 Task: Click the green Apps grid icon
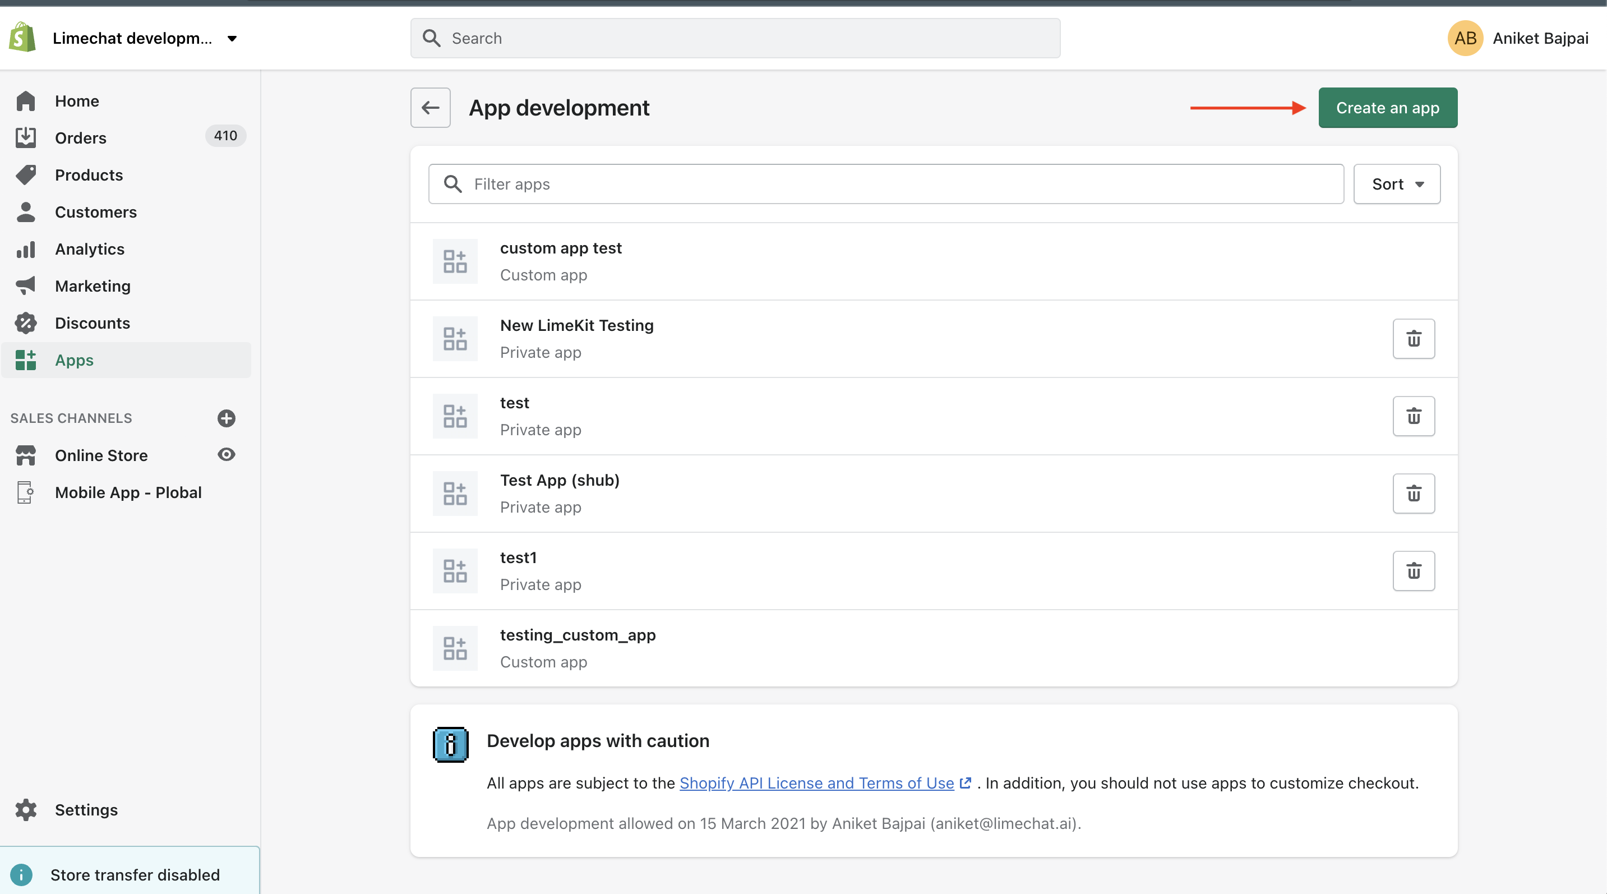click(x=26, y=360)
